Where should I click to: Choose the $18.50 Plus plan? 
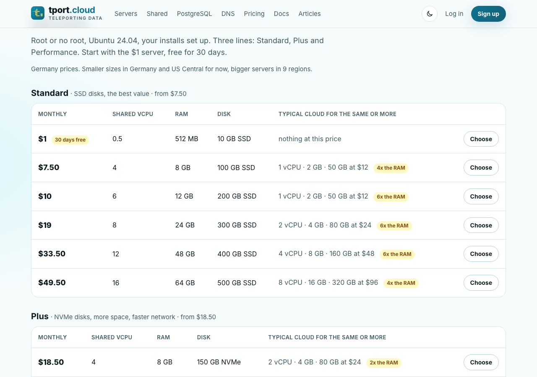coord(481,362)
